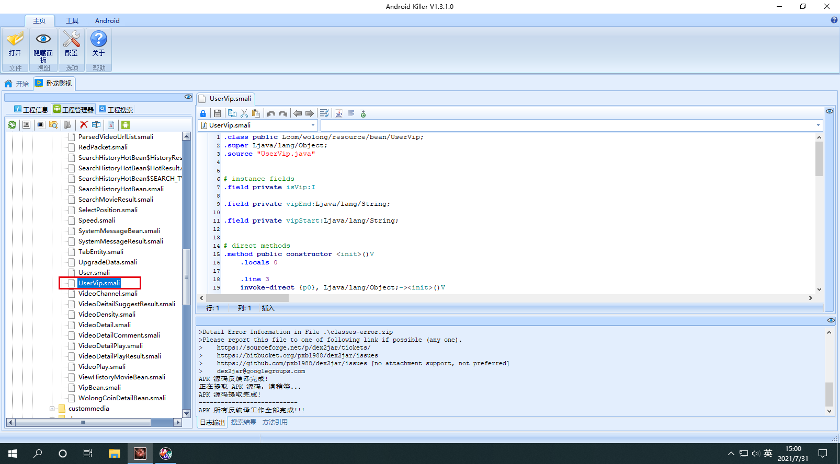Switch to the 搜索结果 tab

(x=244, y=422)
